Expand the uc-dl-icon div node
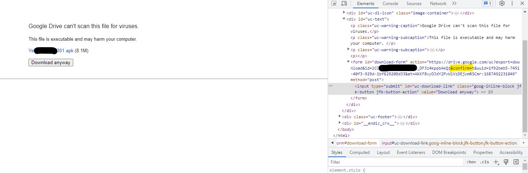 point(344,13)
